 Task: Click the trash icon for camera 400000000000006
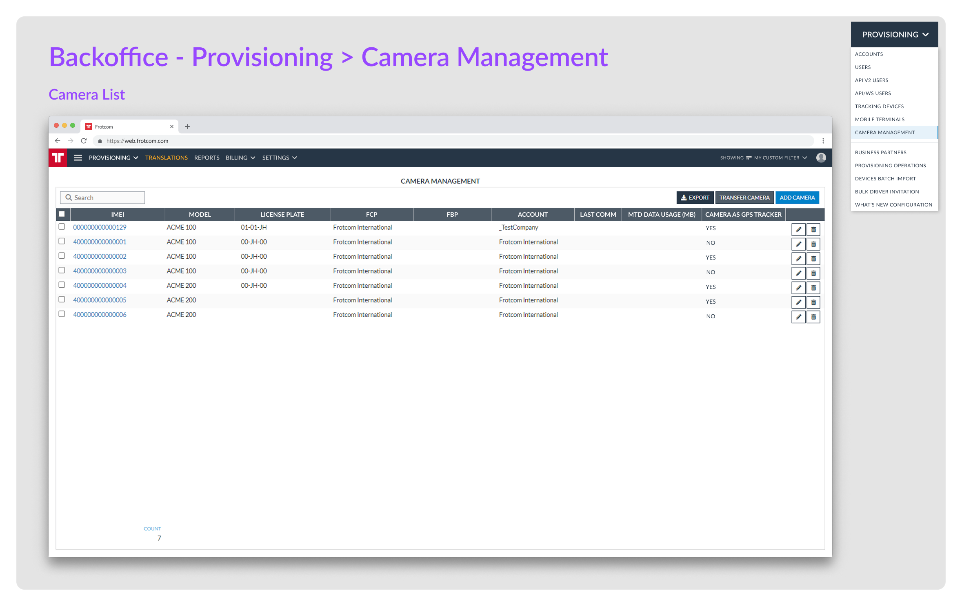tap(813, 317)
